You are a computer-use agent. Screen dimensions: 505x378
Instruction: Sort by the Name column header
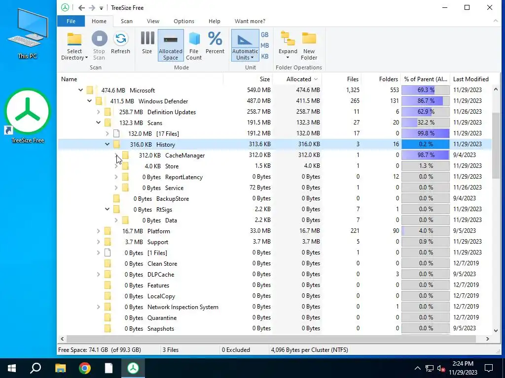pos(140,79)
